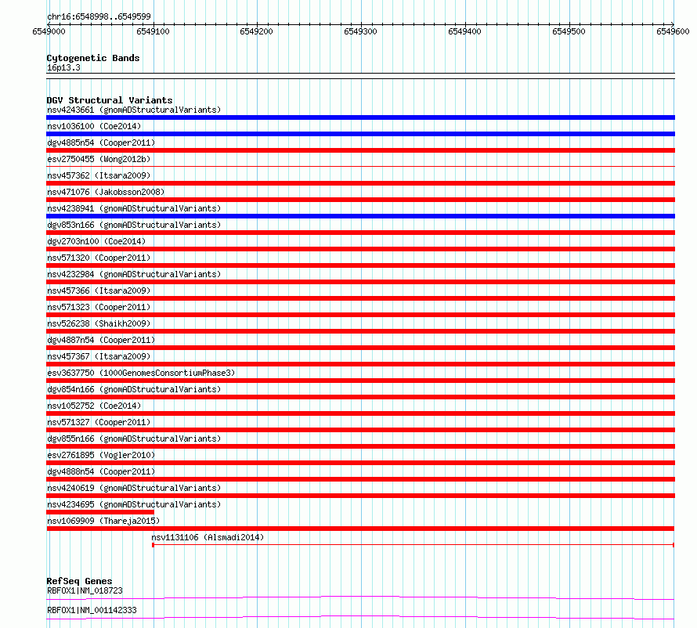Open variant nsv4232984 (gnomADStructuralVariants) label
This screenshot has width=697, height=628.
pyautogui.click(x=134, y=274)
